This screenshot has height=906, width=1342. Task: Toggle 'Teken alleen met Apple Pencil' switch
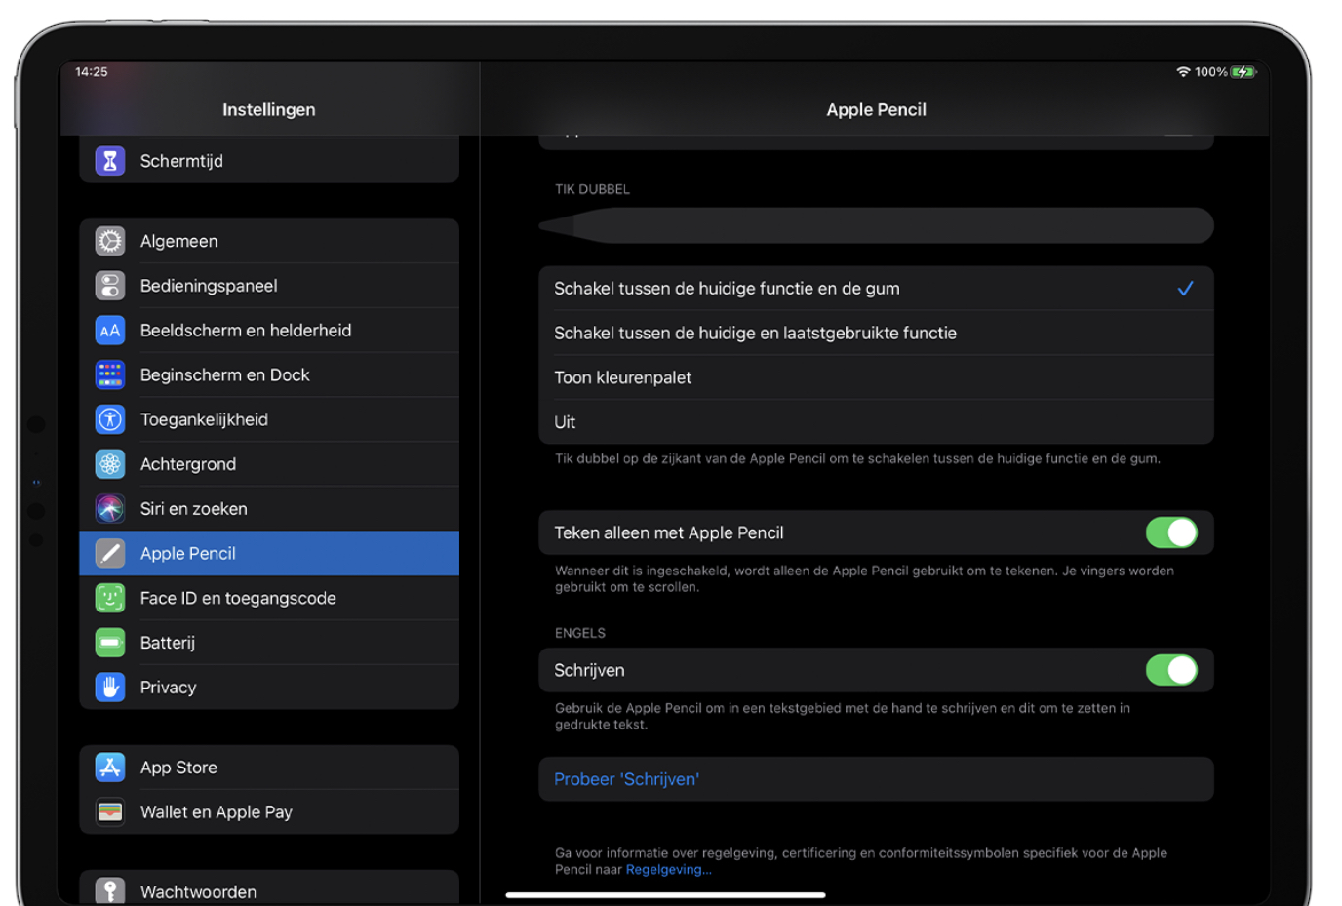(1171, 532)
